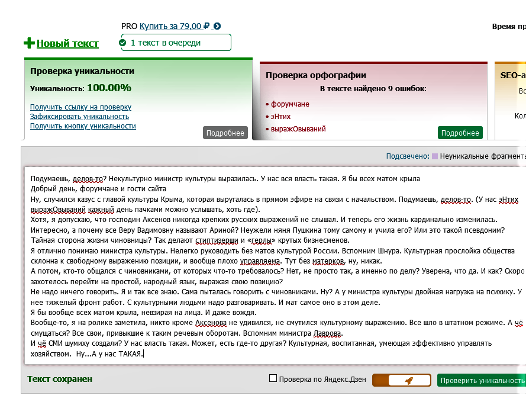Screen dimensions: 526x405
Task: Click the green plus icon for new text
Action: coord(29,43)
